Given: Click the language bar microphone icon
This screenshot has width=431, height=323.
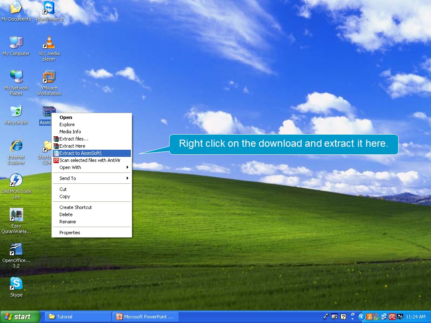Looking at the screenshot, I should (x=326, y=317).
